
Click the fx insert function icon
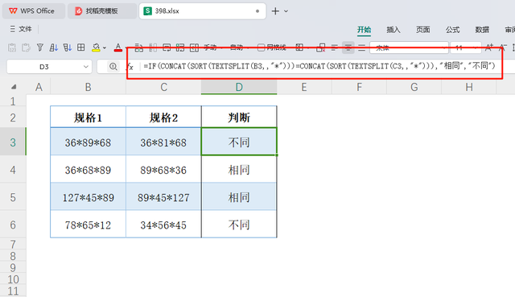(x=130, y=67)
